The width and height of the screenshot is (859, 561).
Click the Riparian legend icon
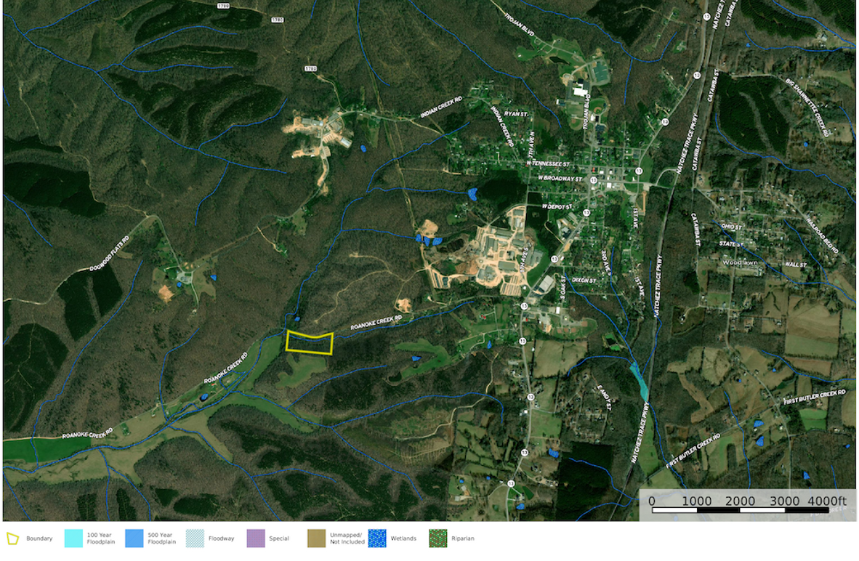(x=437, y=538)
